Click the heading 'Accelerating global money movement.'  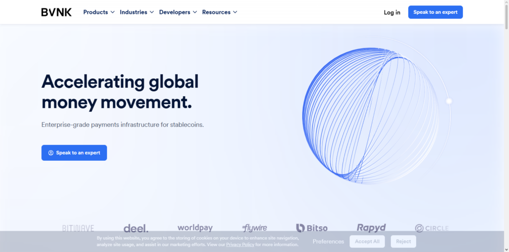tap(120, 92)
